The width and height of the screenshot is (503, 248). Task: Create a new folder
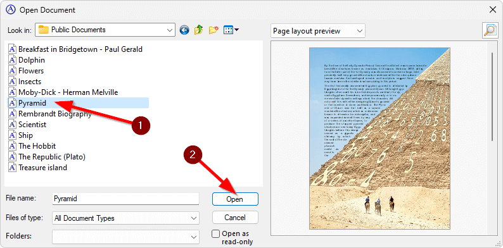[x=213, y=30]
